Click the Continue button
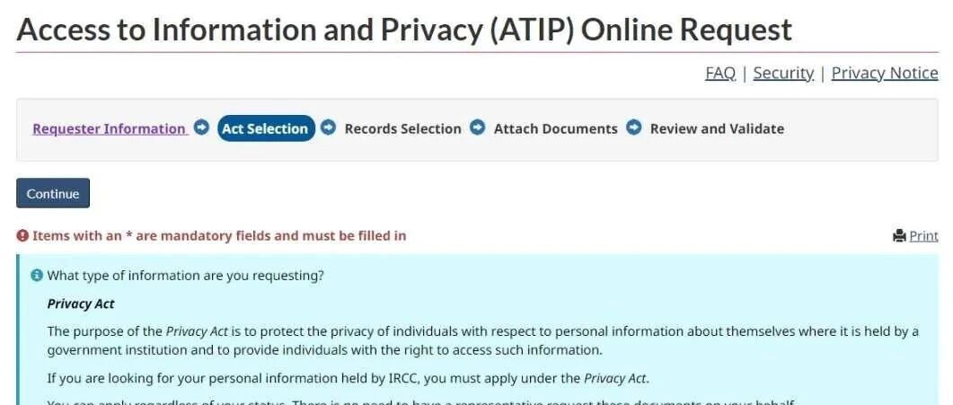The height and width of the screenshot is (405, 953). [x=53, y=193]
